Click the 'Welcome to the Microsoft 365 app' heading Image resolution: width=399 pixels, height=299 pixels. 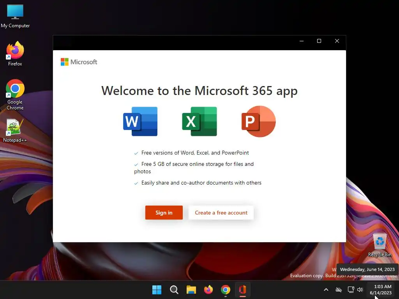pos(199,91)
